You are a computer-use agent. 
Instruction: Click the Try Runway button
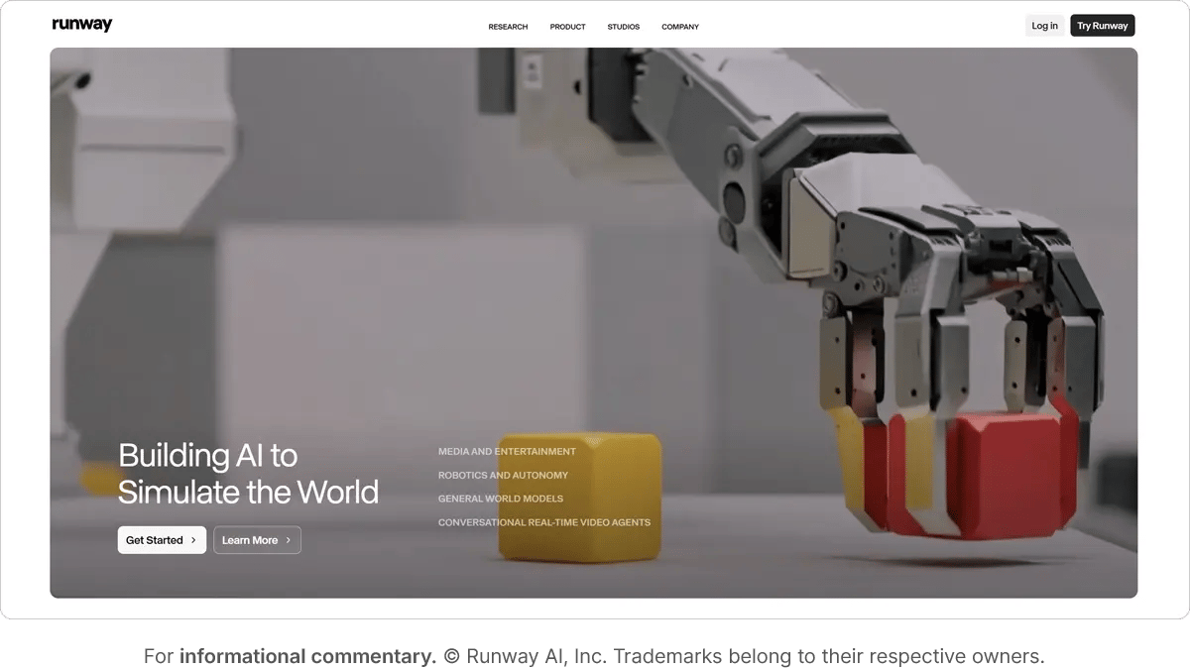click(1102, 25)
